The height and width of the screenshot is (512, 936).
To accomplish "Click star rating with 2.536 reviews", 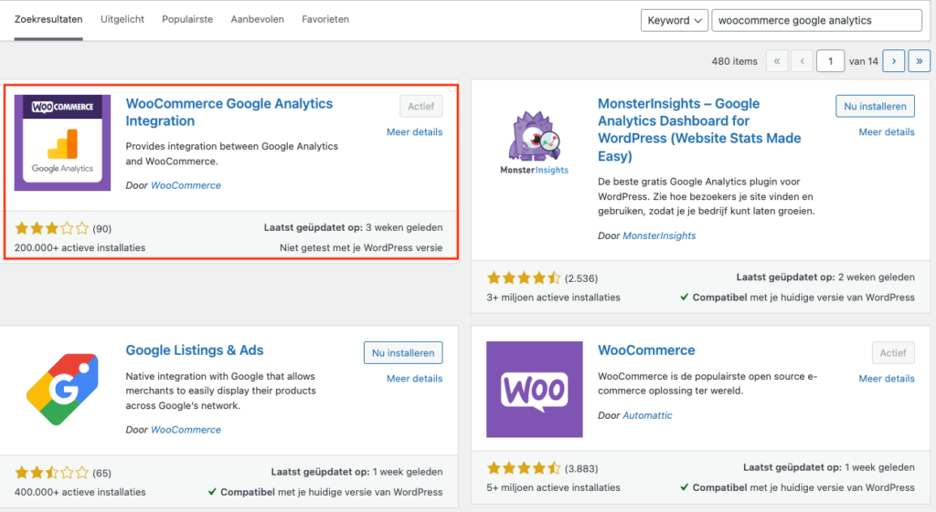I will coord(524,277).
